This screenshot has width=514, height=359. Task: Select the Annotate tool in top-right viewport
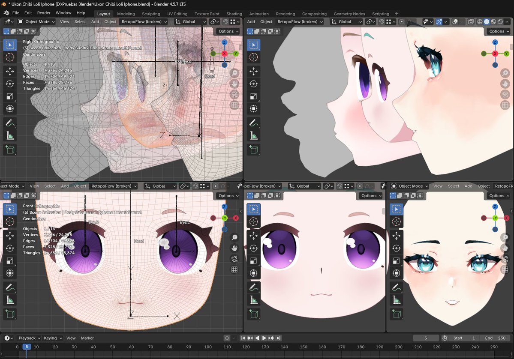click(253, 123)
